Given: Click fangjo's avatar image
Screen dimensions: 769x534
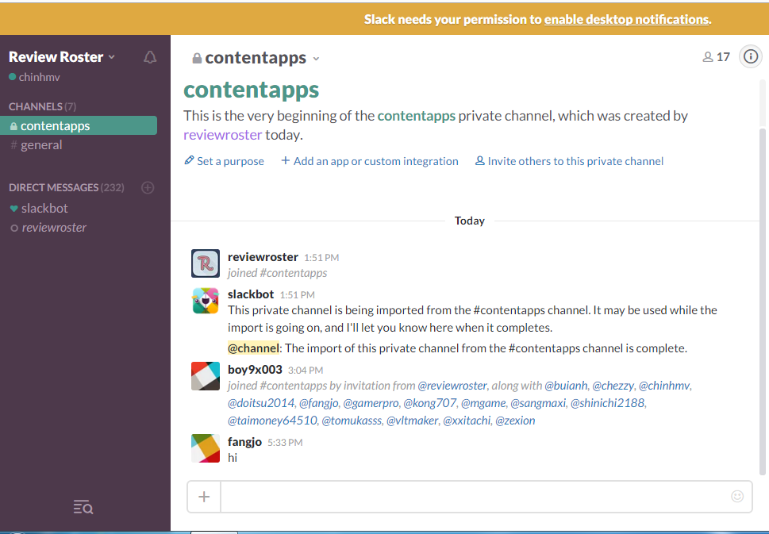Looking at the screenshot, I should (x=206, y=448).
